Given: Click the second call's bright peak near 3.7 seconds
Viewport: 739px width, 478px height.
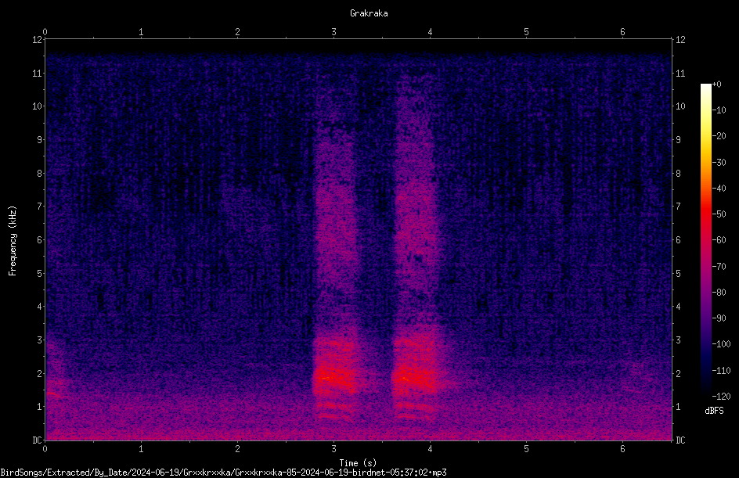Looking at the screenshot, I should [406, 378].
